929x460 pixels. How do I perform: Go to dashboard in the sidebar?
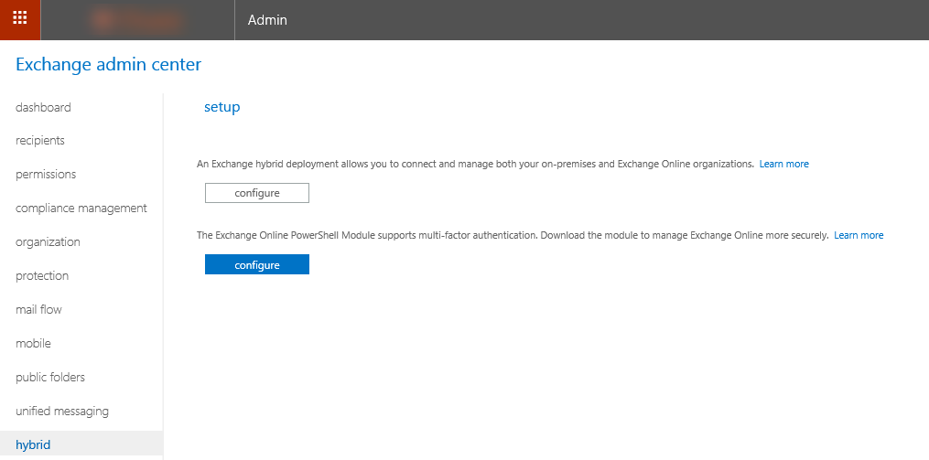pyautogui.click(x=43, y=107)
